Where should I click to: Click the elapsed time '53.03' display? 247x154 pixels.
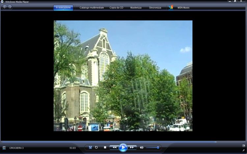pos(73,148)
